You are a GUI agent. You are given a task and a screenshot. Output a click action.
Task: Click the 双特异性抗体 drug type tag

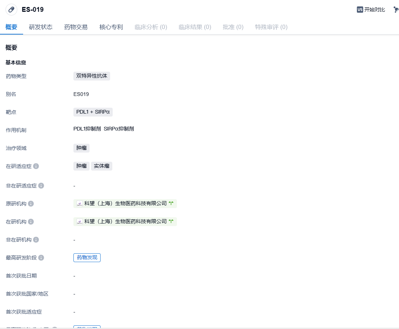tap(92, 76)
